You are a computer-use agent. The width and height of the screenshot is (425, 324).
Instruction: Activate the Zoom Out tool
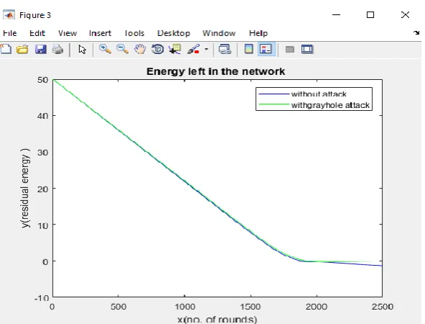[x=122, y=49]
